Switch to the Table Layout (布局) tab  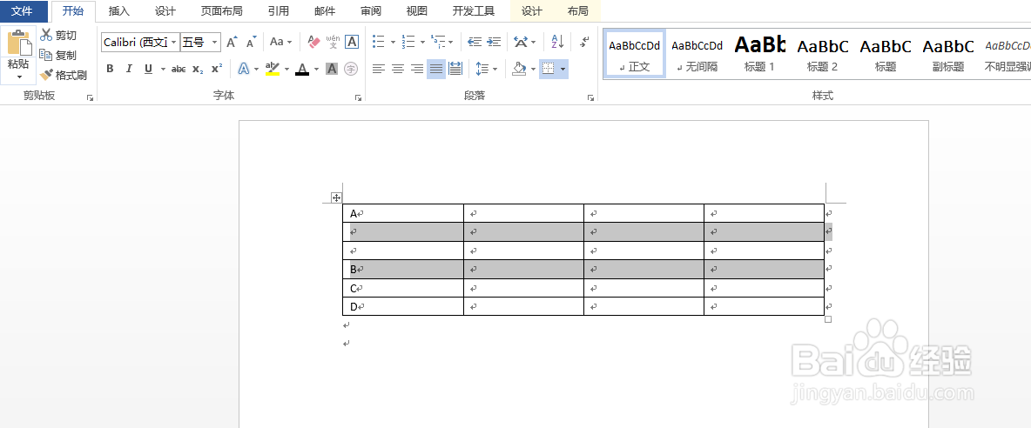point(577,11)
